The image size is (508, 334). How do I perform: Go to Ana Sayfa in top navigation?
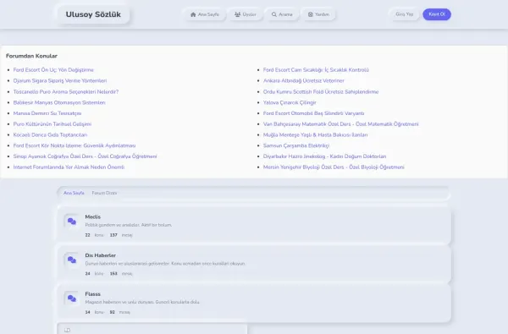coord(205,14)
